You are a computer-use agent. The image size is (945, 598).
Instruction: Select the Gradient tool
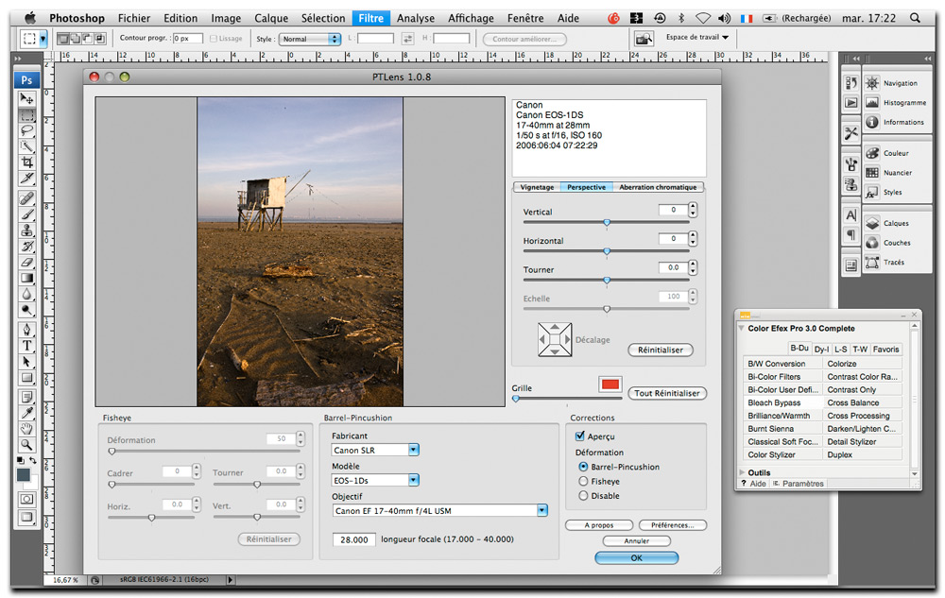coord(27,279)
